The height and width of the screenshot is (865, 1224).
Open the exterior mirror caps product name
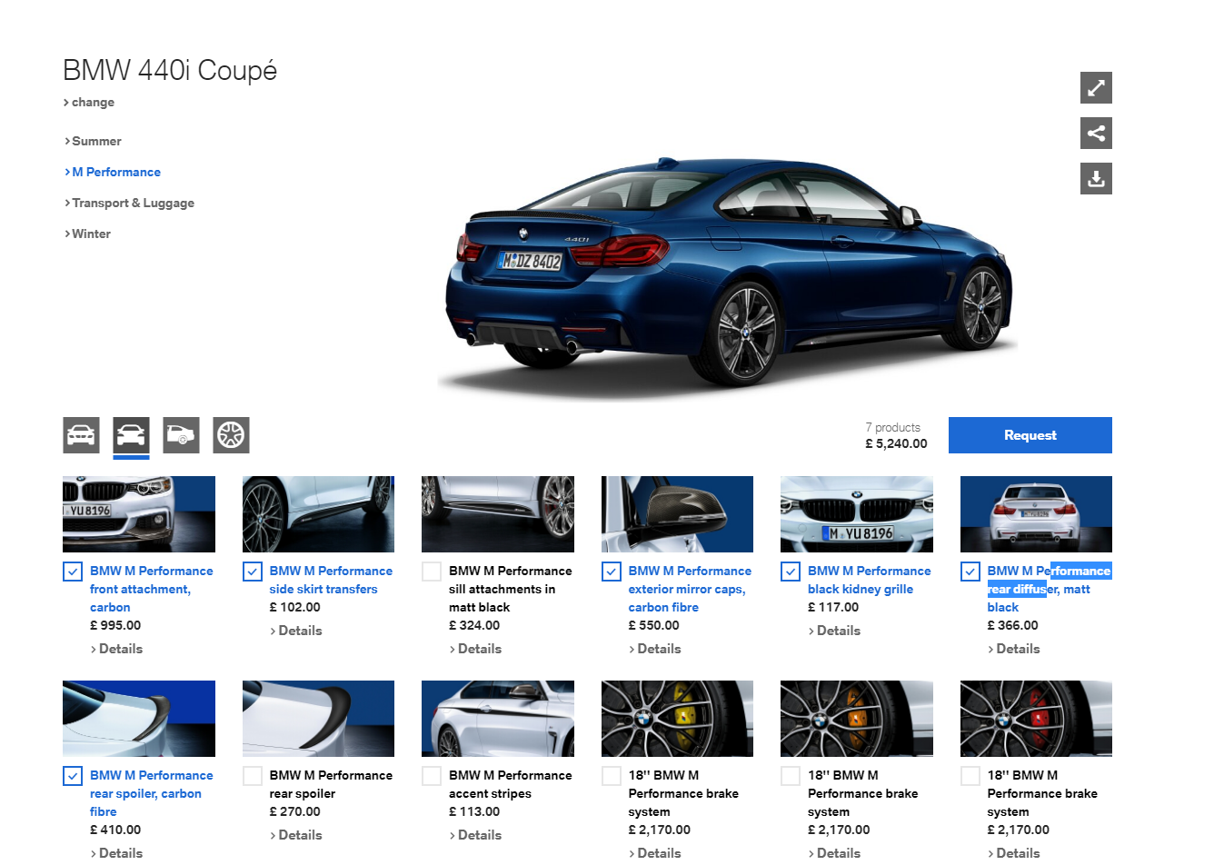click(690, 589)
